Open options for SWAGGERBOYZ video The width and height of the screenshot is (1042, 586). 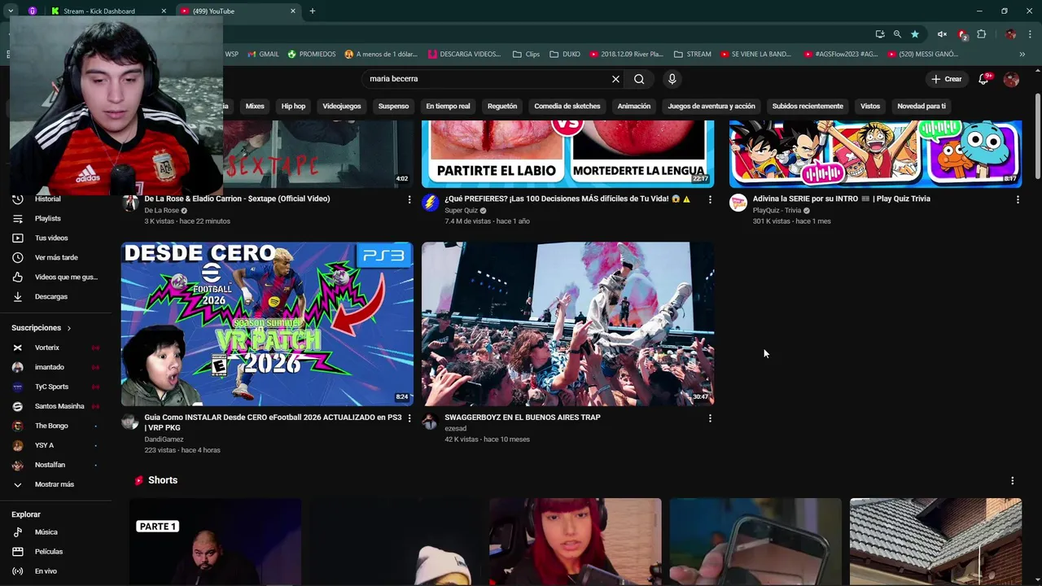click(710, 418)
